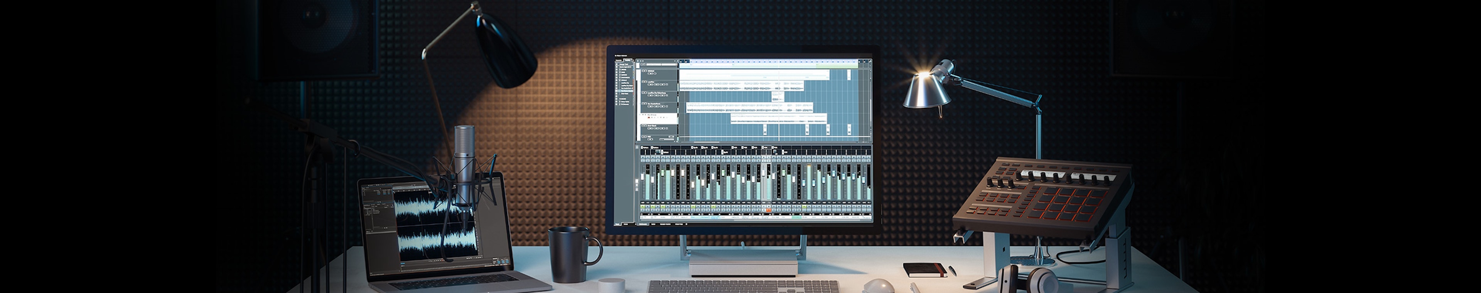Switch to the Inspector tab on the monitor
This screenshot has height=293, width=1481.
coord(619,60)
